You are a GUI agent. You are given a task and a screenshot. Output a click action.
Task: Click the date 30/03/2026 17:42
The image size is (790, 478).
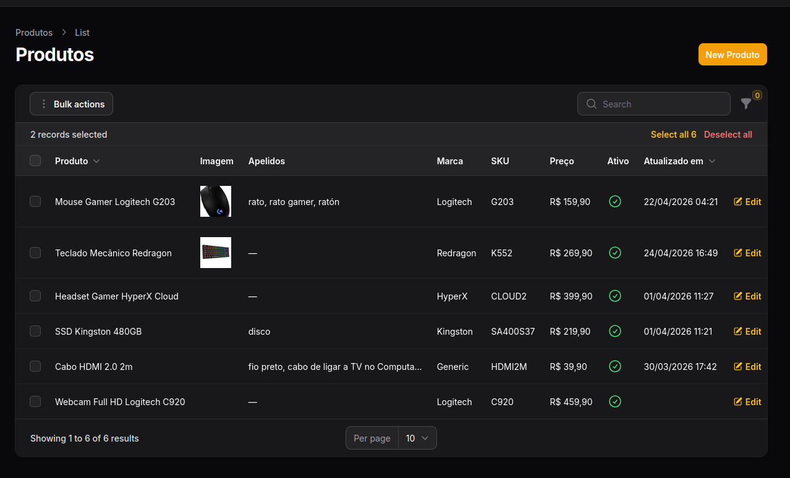(681, 367)
